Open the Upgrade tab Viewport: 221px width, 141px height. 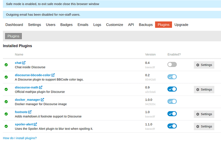pyautogui.click(x=181, y=25)
